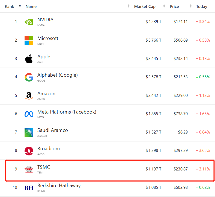Click the Saudi Aramco logo
This screenshot has height=197, width=215.
point(29,132)
